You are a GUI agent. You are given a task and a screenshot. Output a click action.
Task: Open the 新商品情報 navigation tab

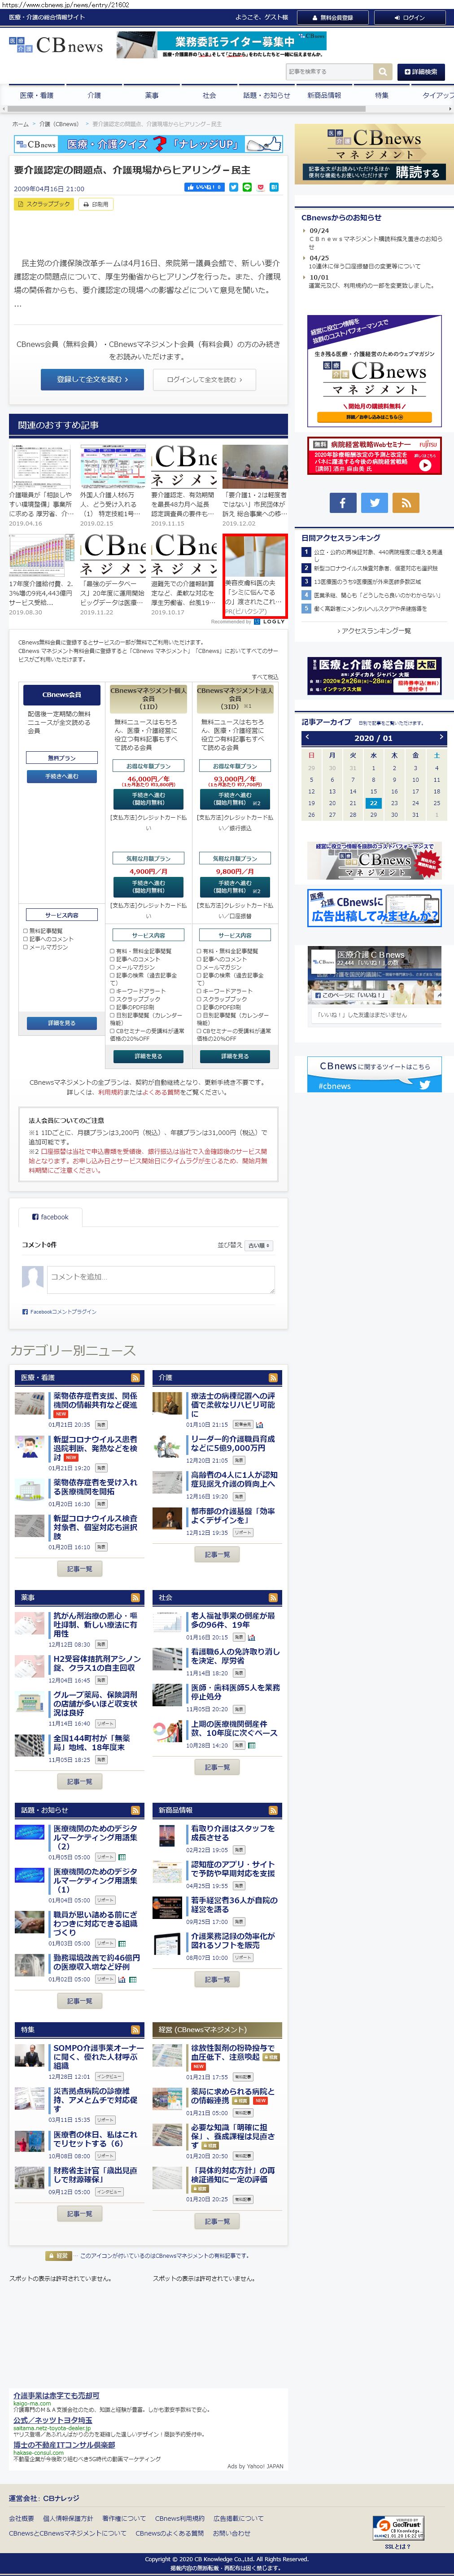coord(324,95)
